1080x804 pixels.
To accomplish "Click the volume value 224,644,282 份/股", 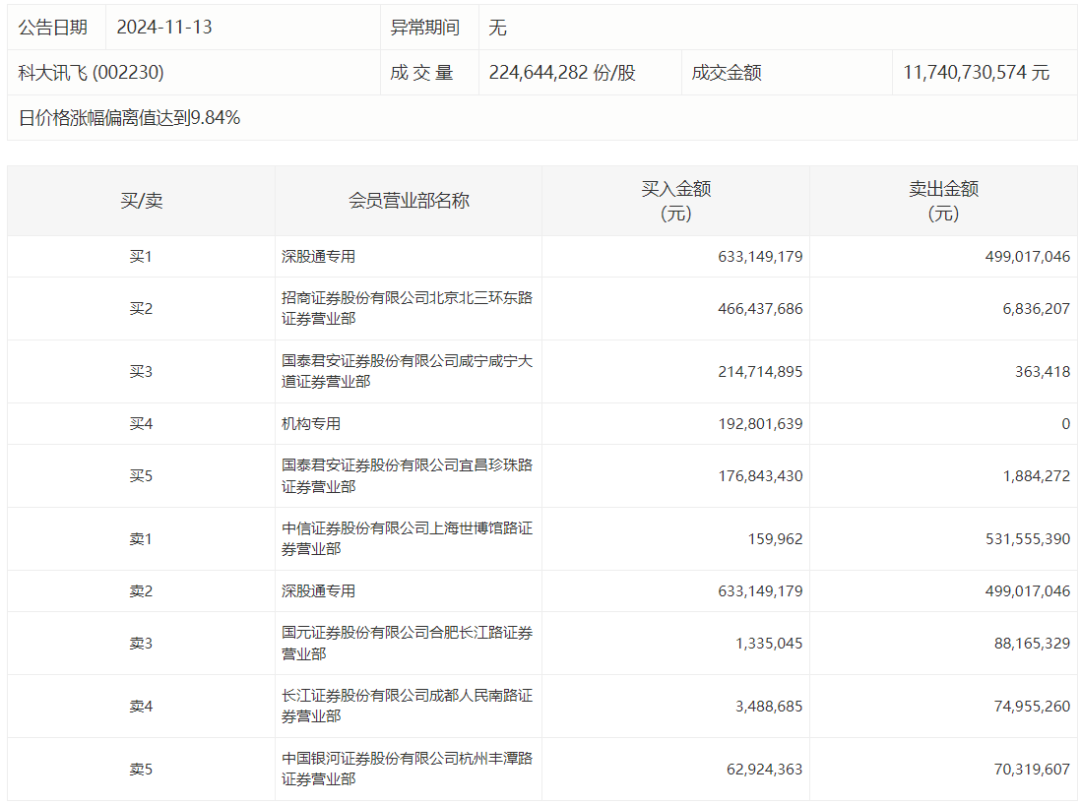I will (x=562, y=73).
